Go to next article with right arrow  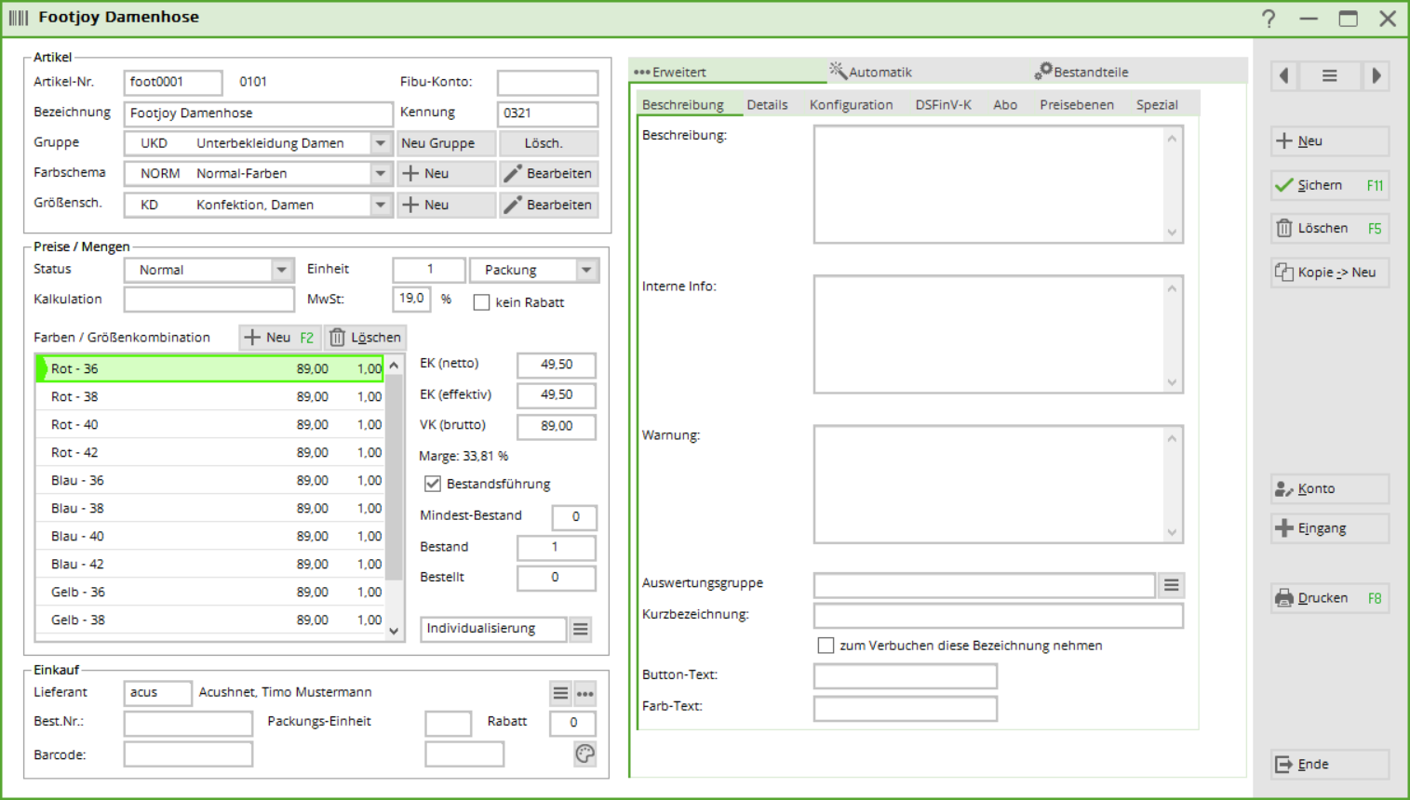tap(1376, 76)
